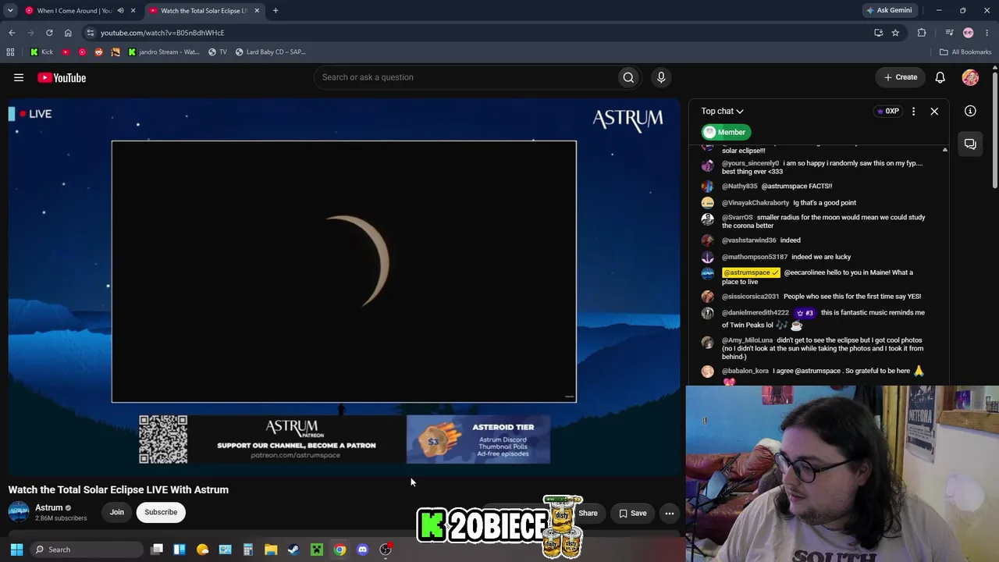999x562 pixels.
Task: Expand the tab search dropdown
Action: (x=10, y=10)
